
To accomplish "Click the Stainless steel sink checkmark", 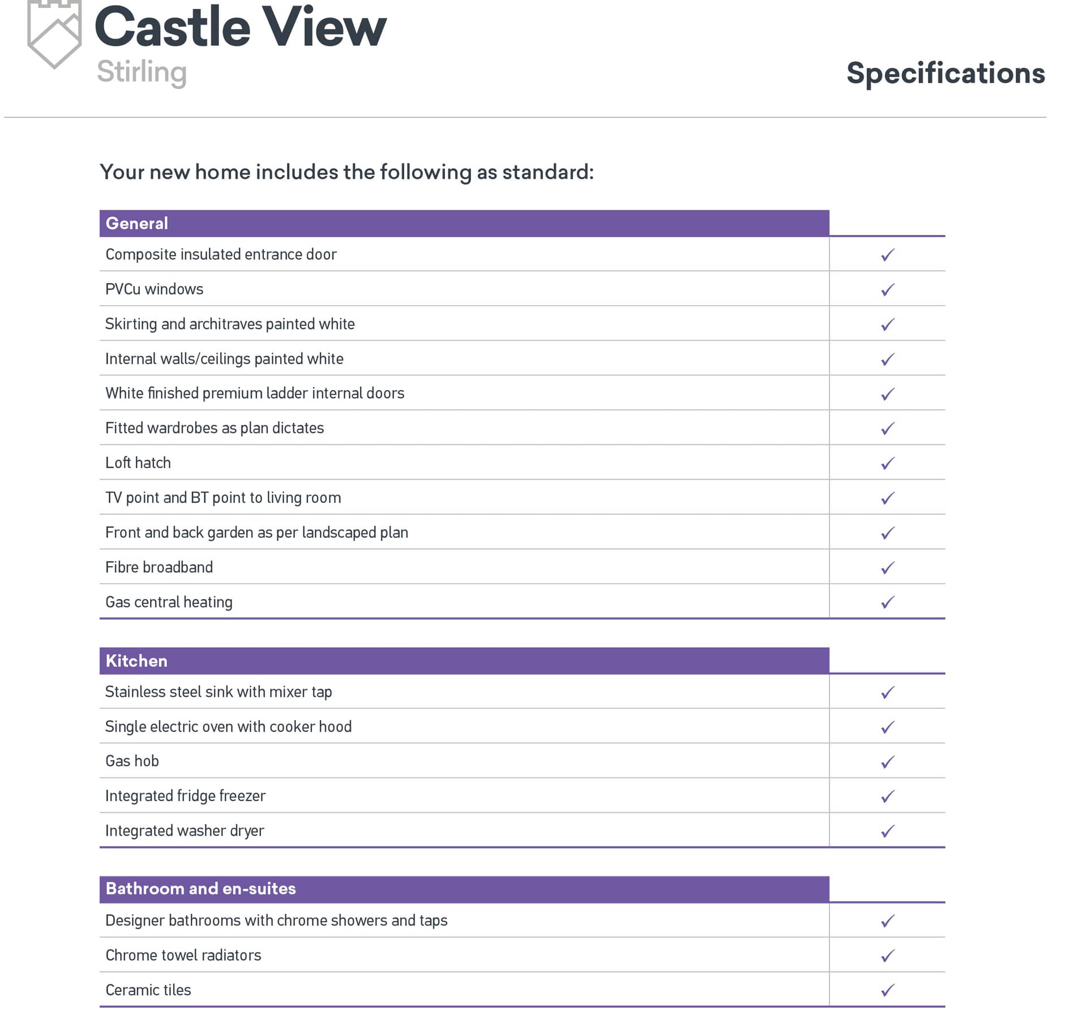I will tap(887, 692).
